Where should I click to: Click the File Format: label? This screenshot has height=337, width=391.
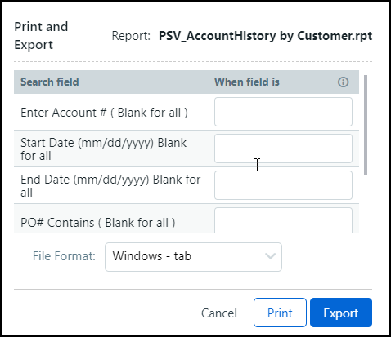[64, 256]
